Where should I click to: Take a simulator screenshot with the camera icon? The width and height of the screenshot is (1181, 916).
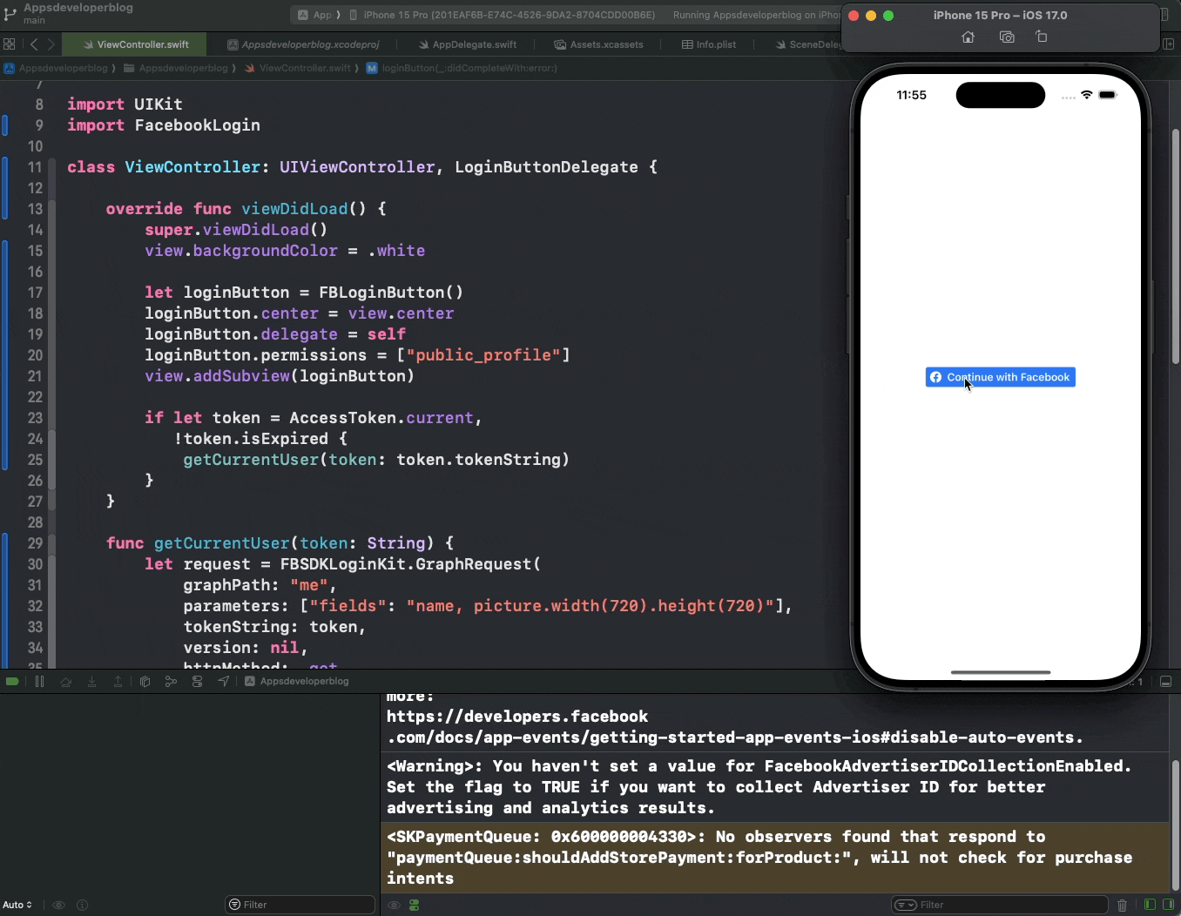coord(1007,37)
